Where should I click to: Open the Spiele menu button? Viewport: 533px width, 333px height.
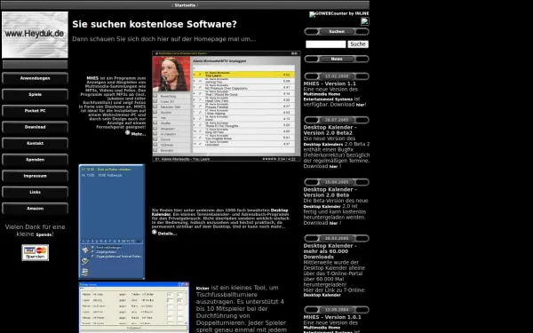click(x=35, y=94)
